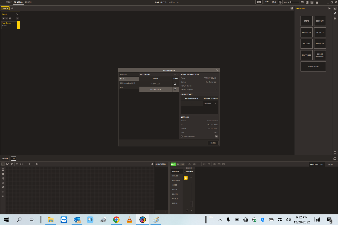Open Chrome from the taskbar
The image size is (338, 225).
tap(116, 219)
